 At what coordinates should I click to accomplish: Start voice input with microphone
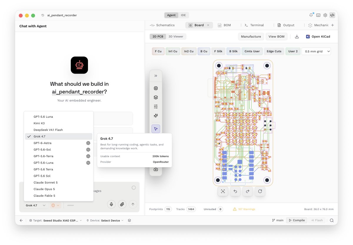click(x=111, y=204)
